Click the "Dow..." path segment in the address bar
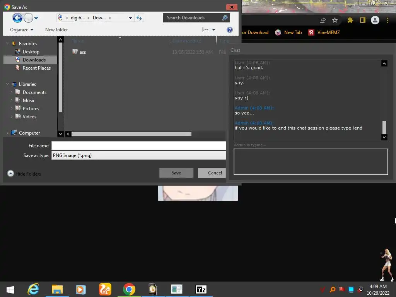This screenshot has width=396, height=297. (99, 18)
